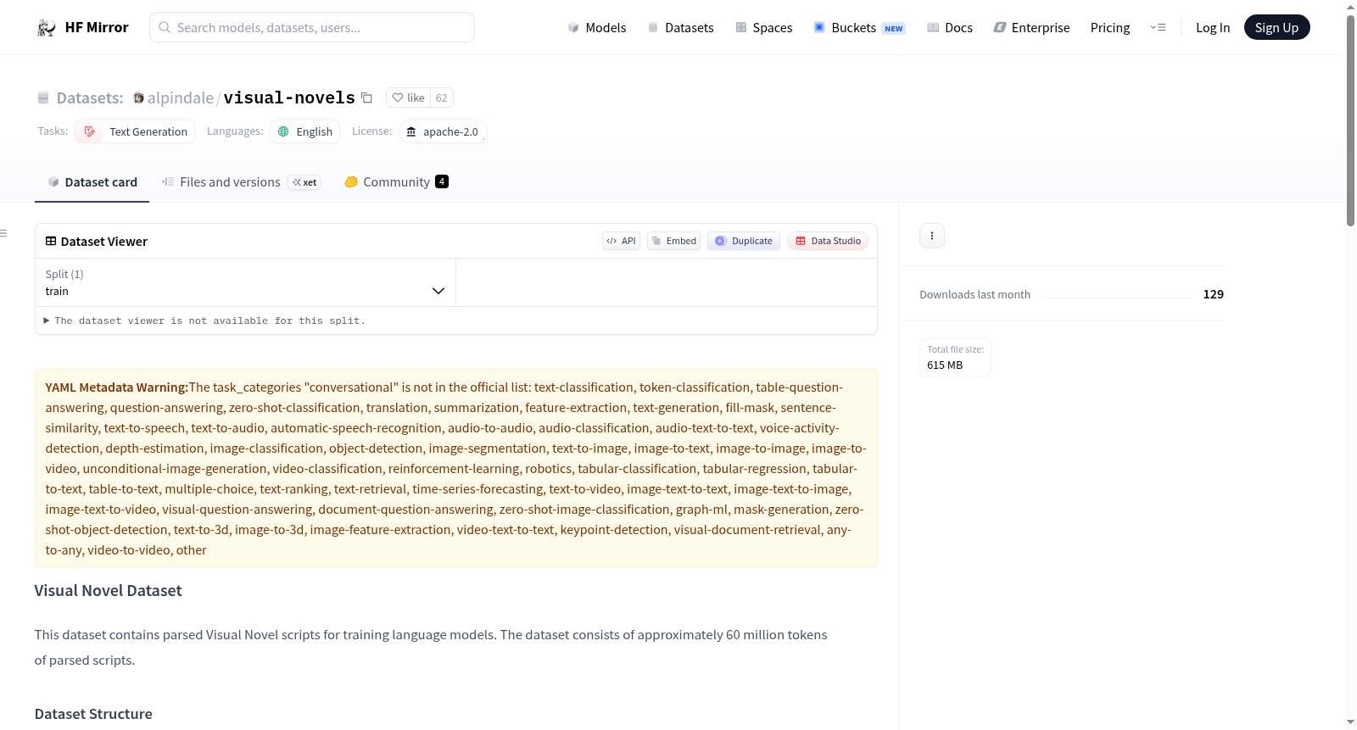1357x730 pixels.
Task: Open the Models navigation link
Action: (x=597, y=27)
